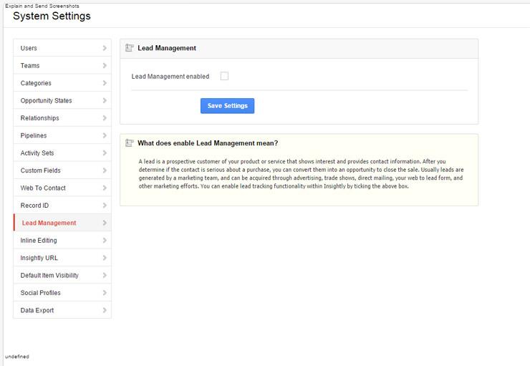Viewport: 530px width, 366px height.
Task: Open Web To Contact settings
Action: point(43,188)
